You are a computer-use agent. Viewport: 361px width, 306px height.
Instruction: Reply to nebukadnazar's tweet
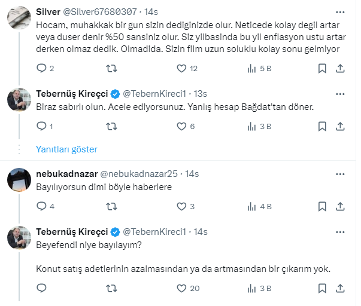(x=41, y=207)
